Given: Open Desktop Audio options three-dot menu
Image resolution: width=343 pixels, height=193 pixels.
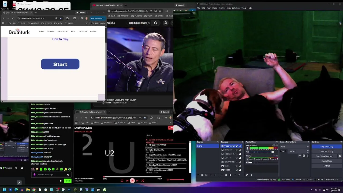Looking at the screenshot, I should (247, 148).
